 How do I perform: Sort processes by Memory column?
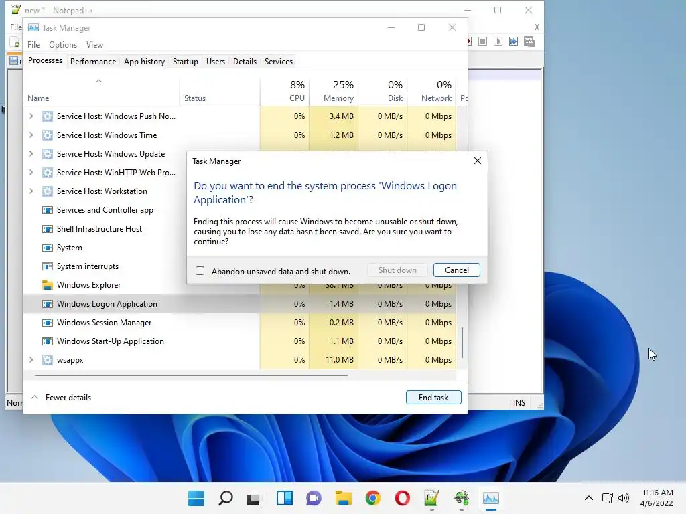(x=334, y=91)
